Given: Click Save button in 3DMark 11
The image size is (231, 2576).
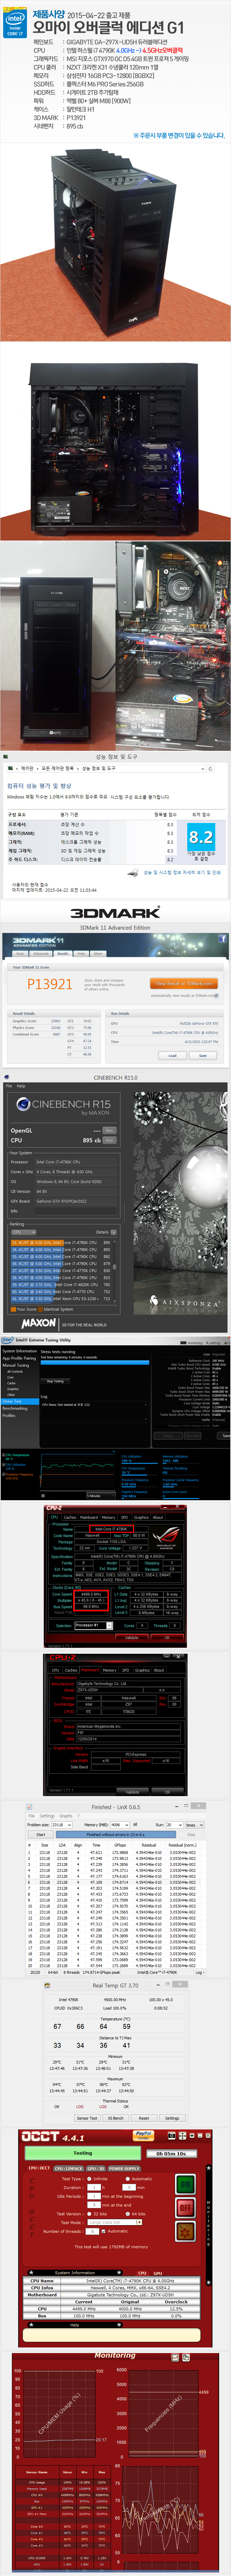Looking at the screenshot, I should 203,1055.
